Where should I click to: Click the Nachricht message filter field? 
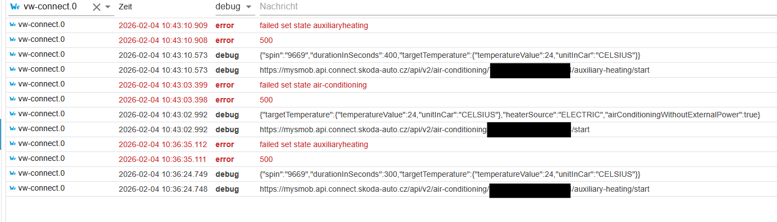[497, 7]
